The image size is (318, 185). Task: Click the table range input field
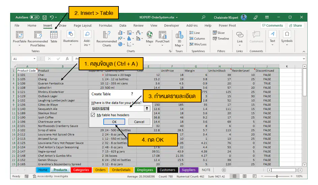117,109
